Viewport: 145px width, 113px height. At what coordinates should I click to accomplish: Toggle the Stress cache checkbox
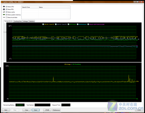(x=6, y=12)
